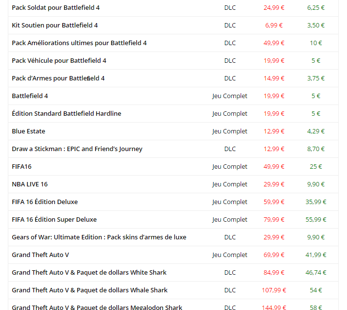
Task: Click the 144,99 € original price
Action: click(274, 308)
